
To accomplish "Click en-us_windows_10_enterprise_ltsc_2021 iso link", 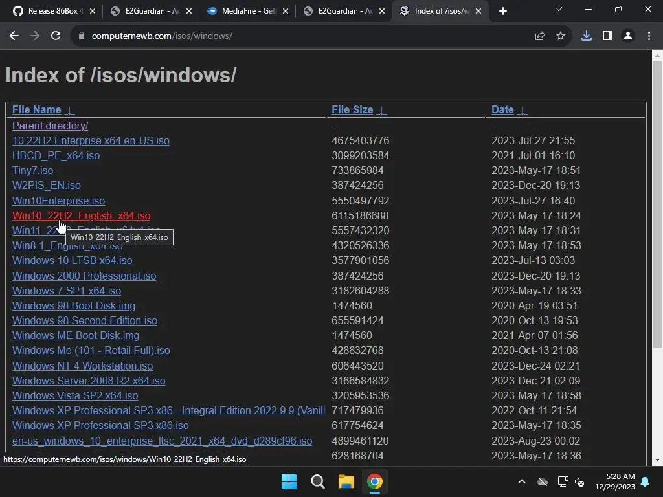I will click(162, 441).
